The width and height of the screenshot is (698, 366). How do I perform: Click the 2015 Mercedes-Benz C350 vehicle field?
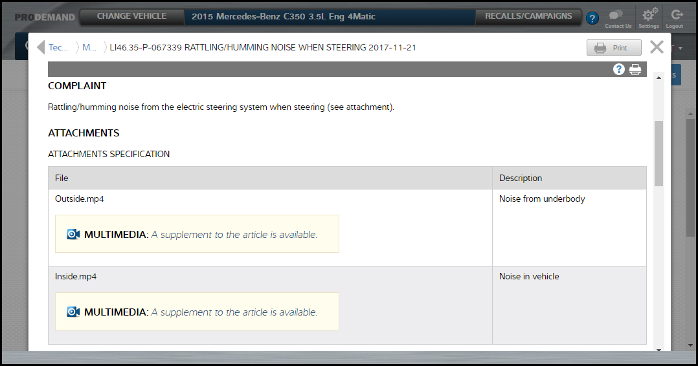pyautogui.click(x=330, y=17)
